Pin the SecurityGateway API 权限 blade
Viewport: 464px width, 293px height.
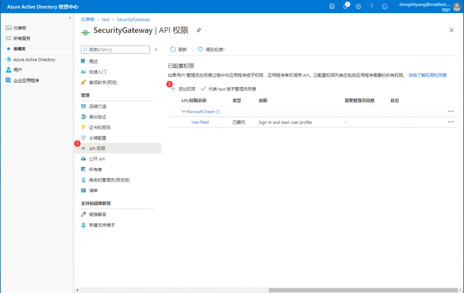198,30
